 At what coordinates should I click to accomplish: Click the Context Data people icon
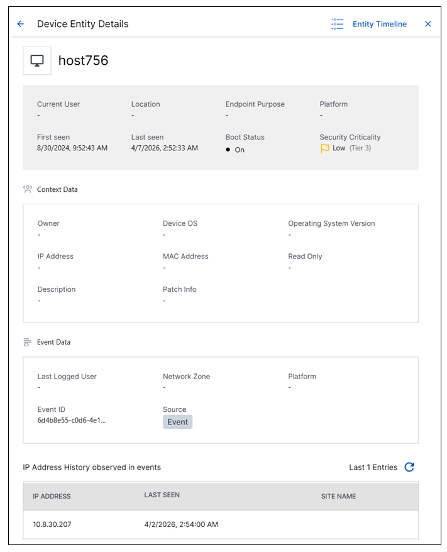(x=28, y=189)
